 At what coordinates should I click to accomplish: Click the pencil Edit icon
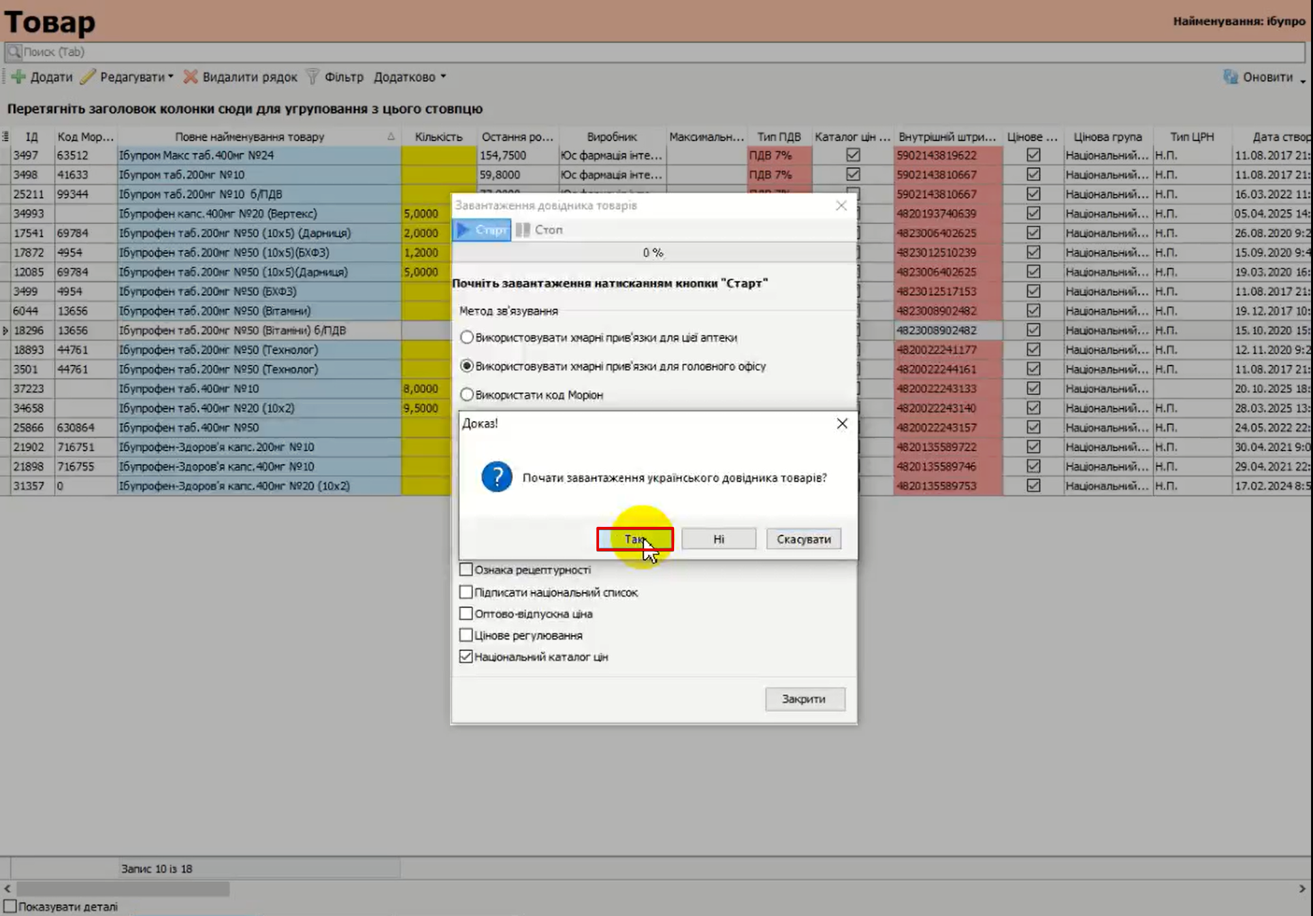point(88,77)
